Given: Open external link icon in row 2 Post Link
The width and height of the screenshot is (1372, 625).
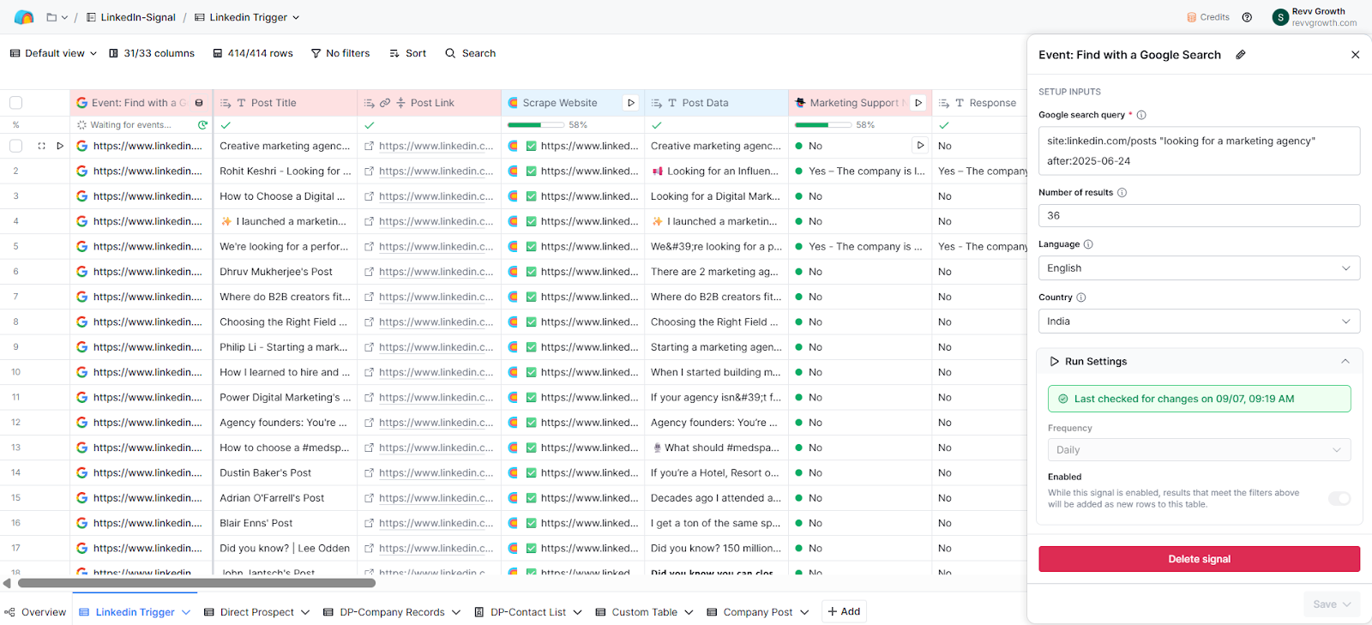Looking at the screenshot, I should click(369, 171).
